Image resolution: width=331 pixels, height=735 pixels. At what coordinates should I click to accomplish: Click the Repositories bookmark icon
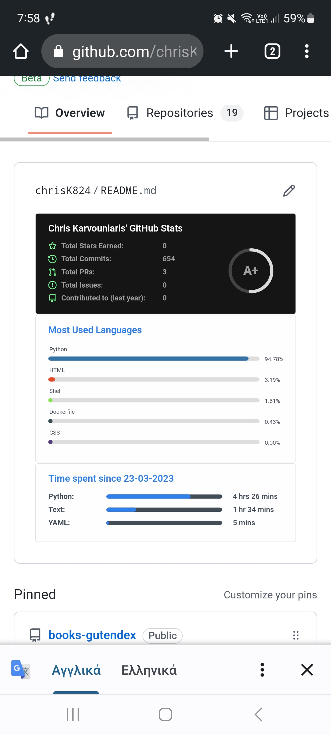tap(132, 113)
